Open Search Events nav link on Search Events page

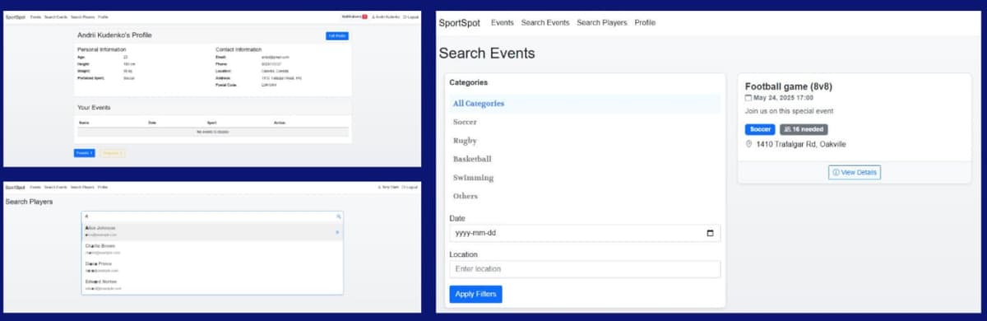(x=545, y=22)
